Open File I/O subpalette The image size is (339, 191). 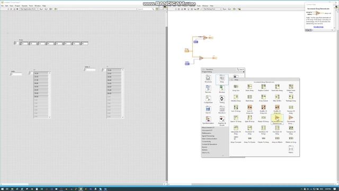tap(208, 110)
